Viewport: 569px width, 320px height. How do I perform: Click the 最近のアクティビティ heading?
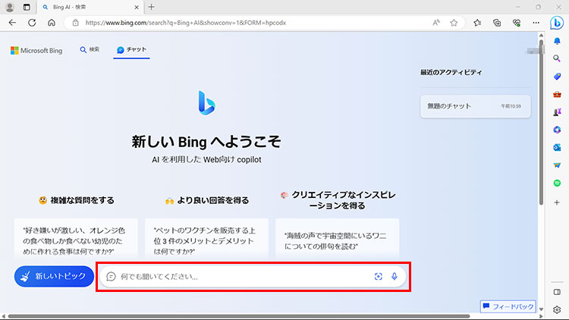(451, 72)
